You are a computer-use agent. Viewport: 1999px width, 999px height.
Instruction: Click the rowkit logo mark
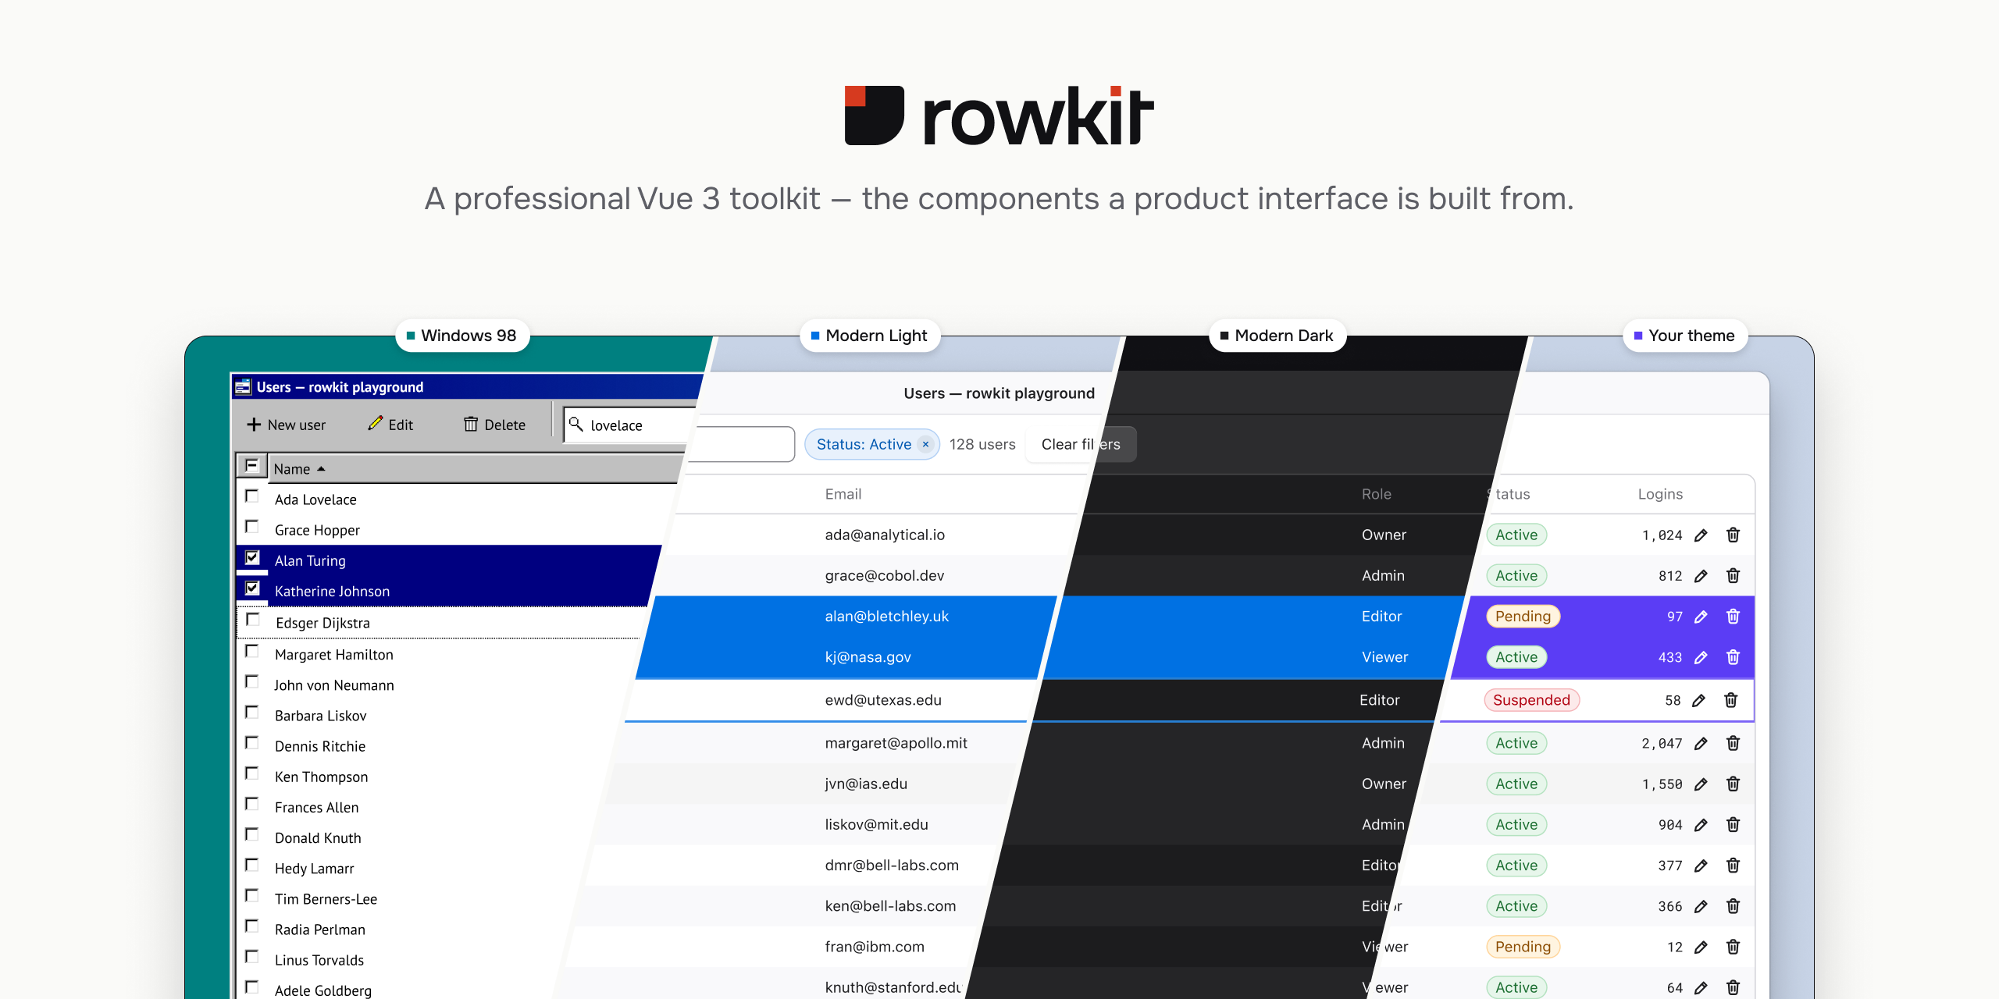pyautogui.click(x=875, y=116)
